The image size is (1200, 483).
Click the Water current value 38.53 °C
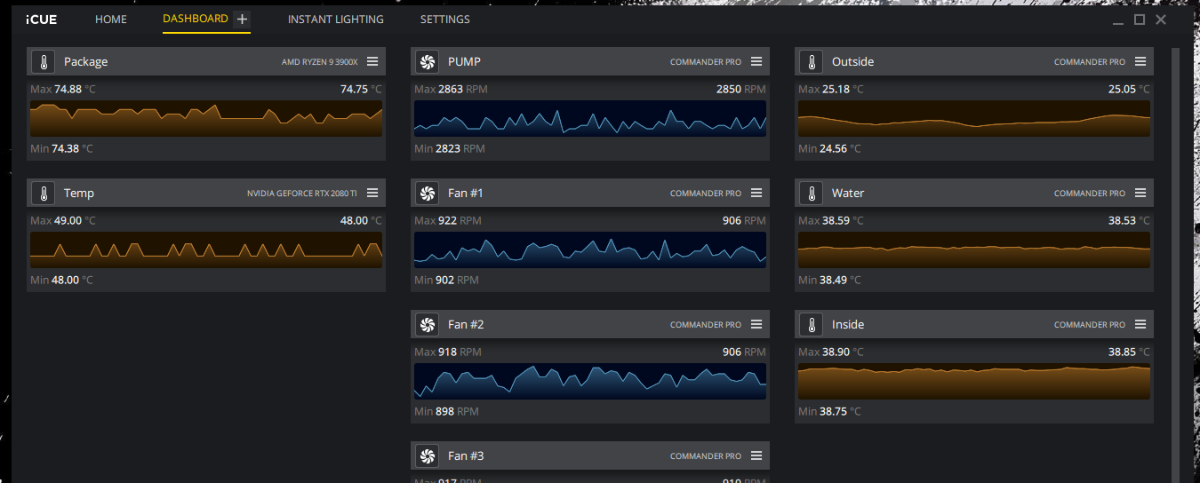tap(1129, 220)
